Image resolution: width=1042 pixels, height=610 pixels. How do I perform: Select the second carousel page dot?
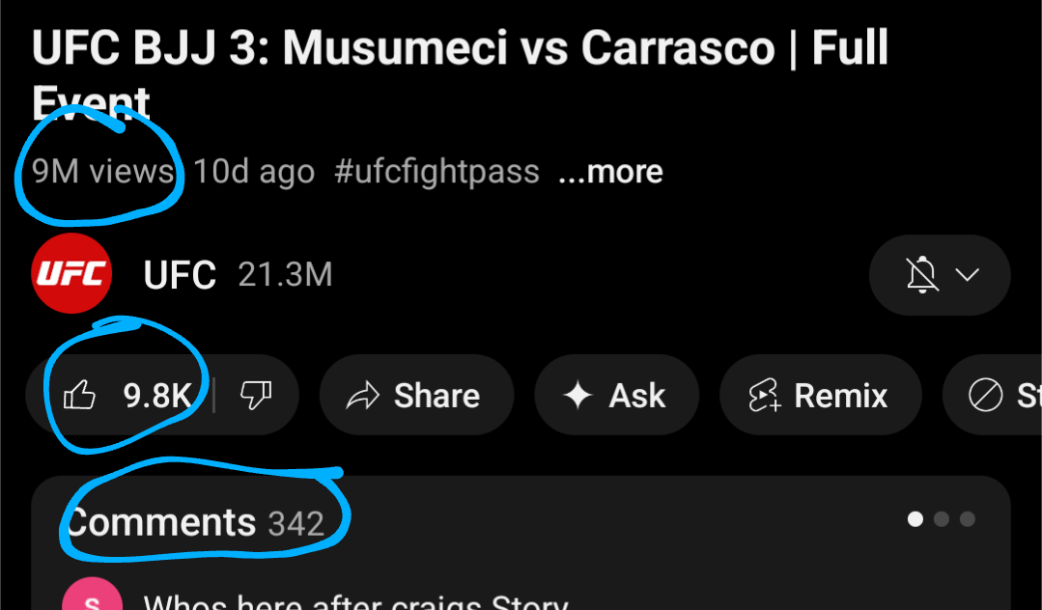point(942,519)
